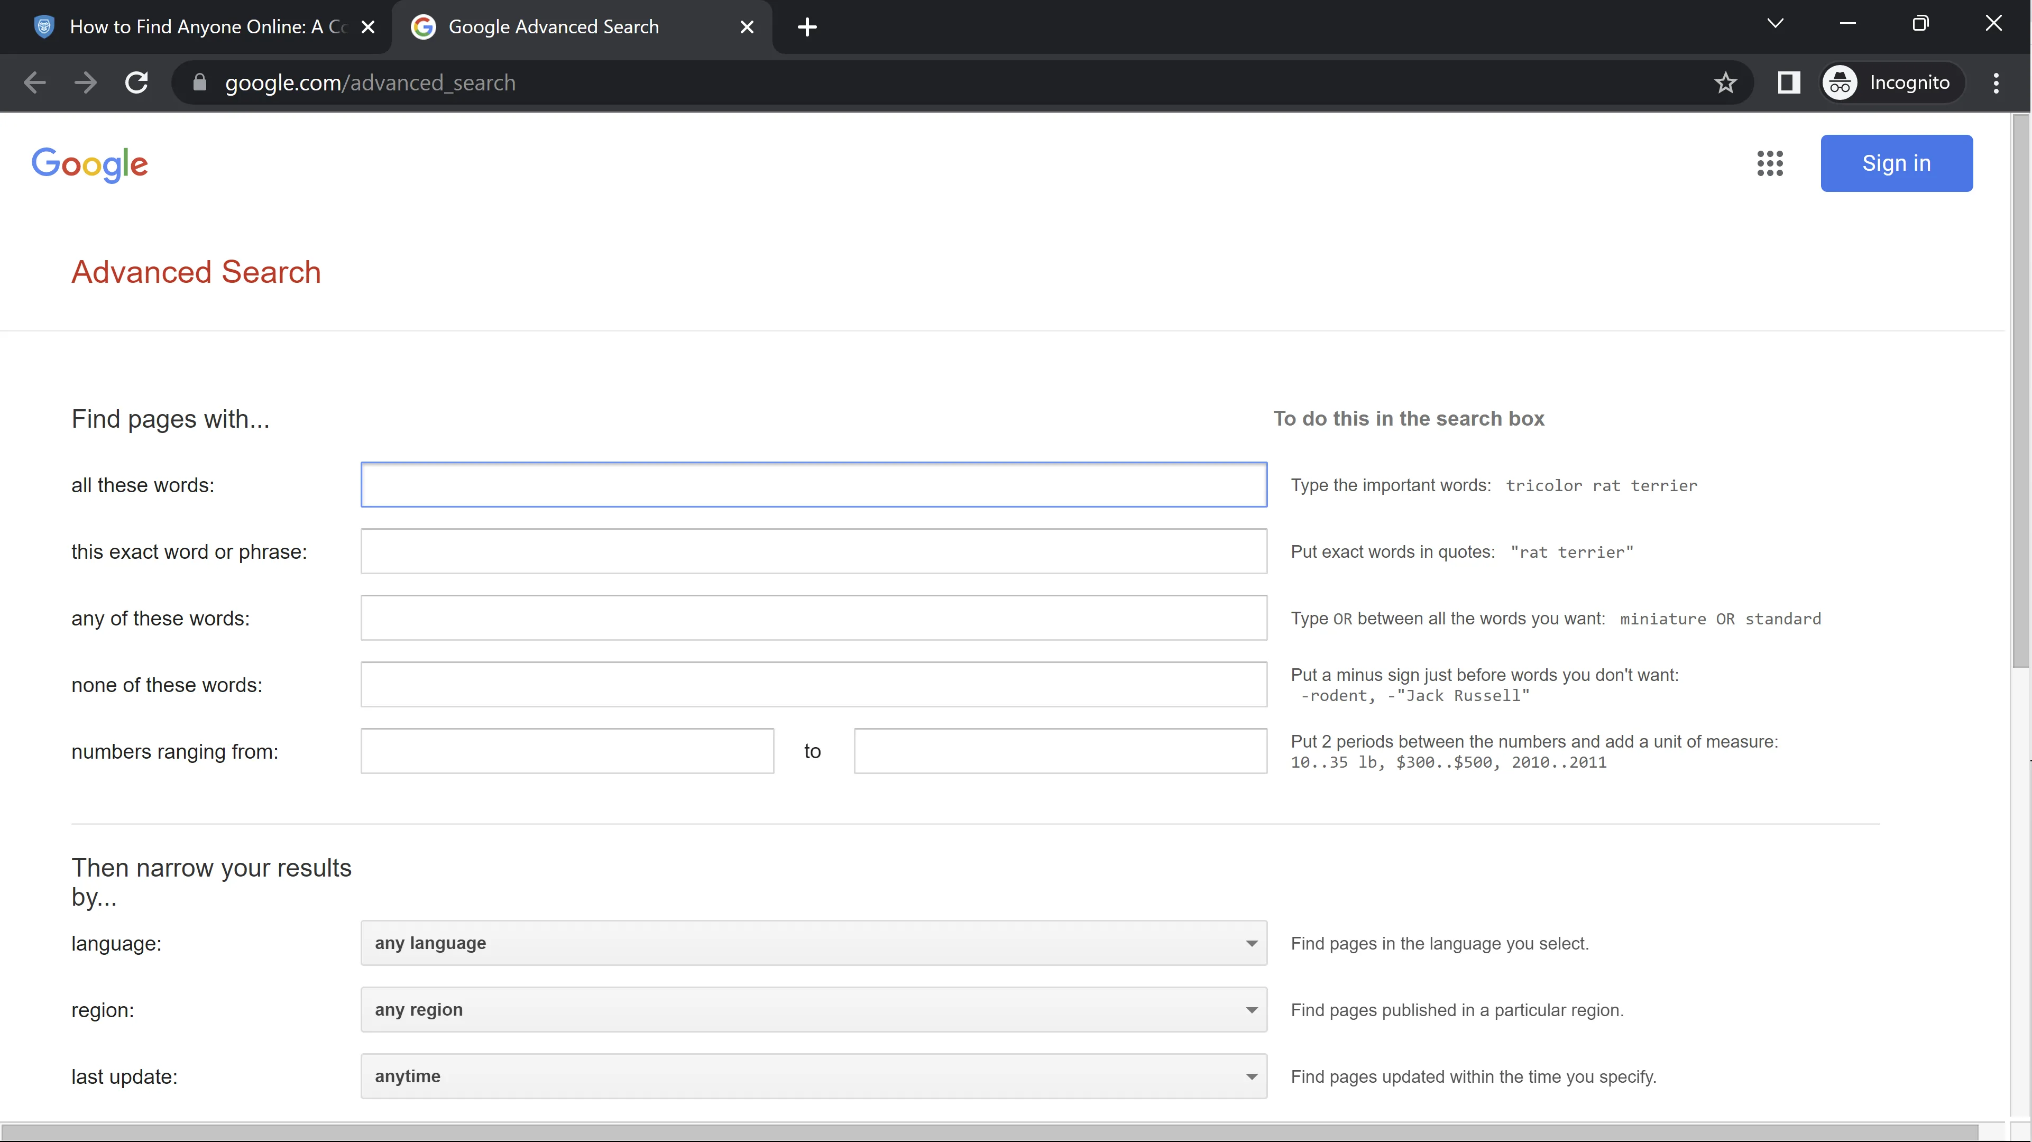Click the Google logo
The width and height of the screenshot is (2032, 1142).
pyautogui.click(x=90, y=164)
